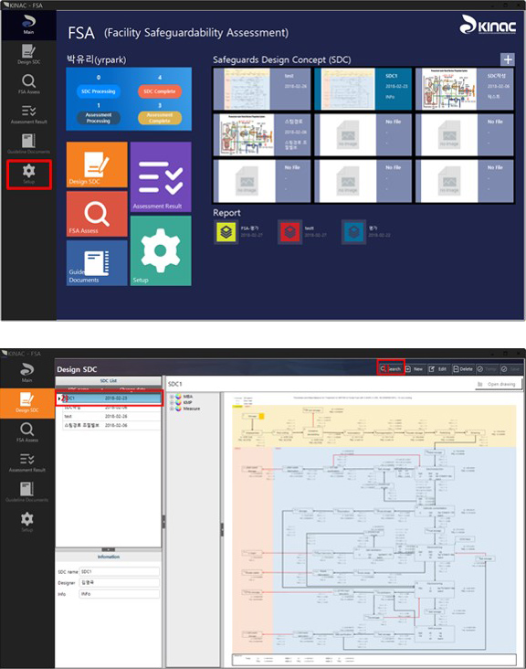Click the Open drawing button

pyautogui.click(x=498, y=384)
